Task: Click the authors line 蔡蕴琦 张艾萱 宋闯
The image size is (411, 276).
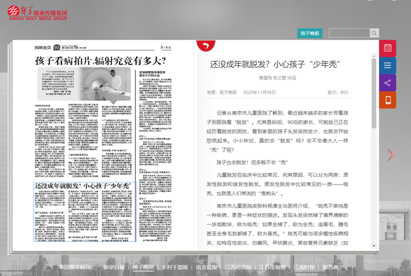Action: [x=277, y=78]
